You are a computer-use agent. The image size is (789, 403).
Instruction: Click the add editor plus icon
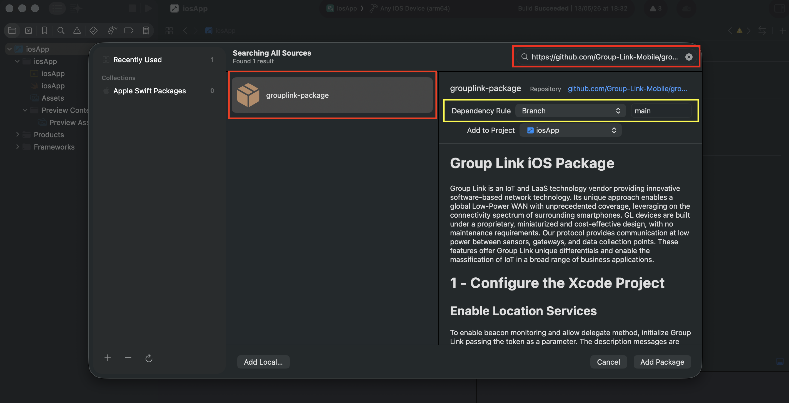tap(782, 31)
